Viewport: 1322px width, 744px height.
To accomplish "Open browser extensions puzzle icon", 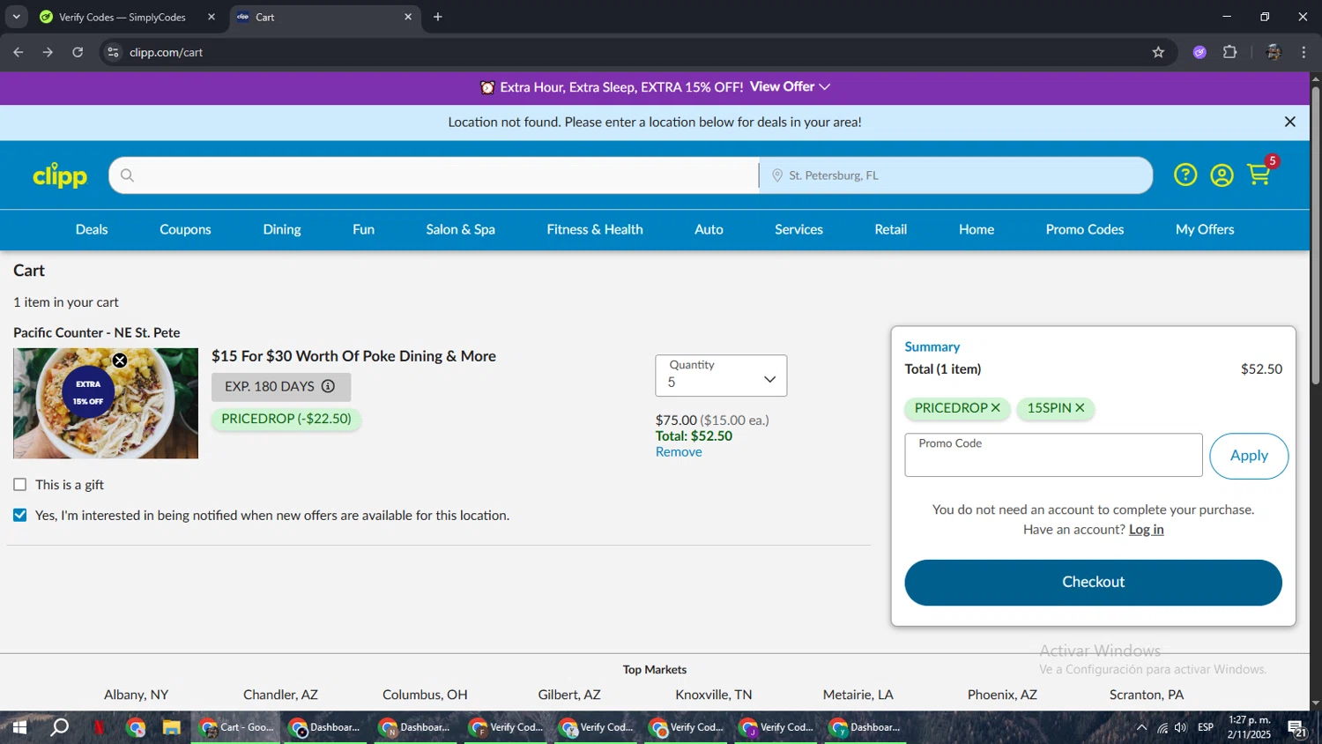I will [x=1230, y=52].
